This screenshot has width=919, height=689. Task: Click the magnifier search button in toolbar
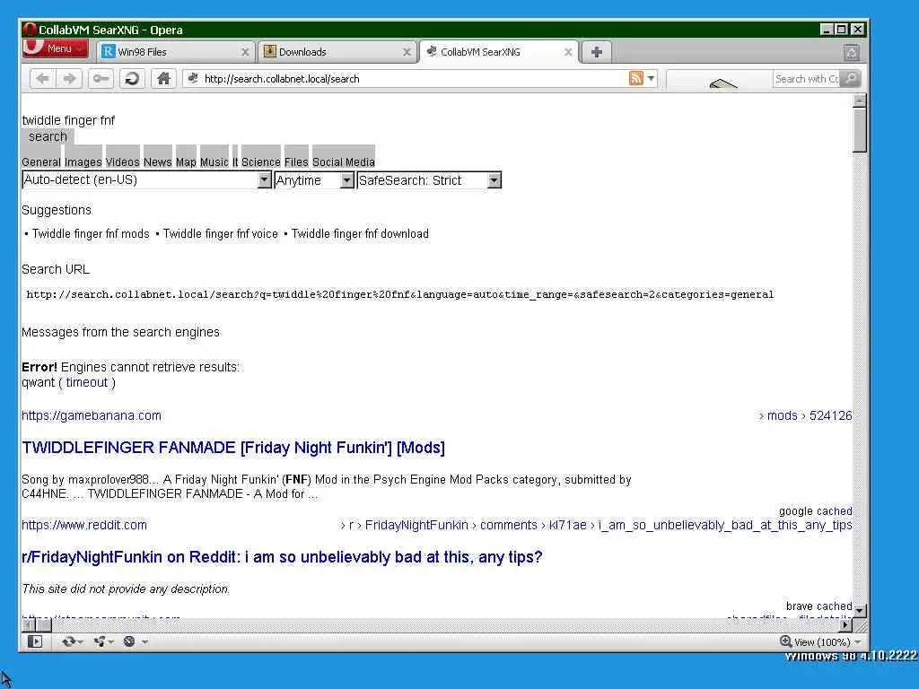tap(851, 79)
